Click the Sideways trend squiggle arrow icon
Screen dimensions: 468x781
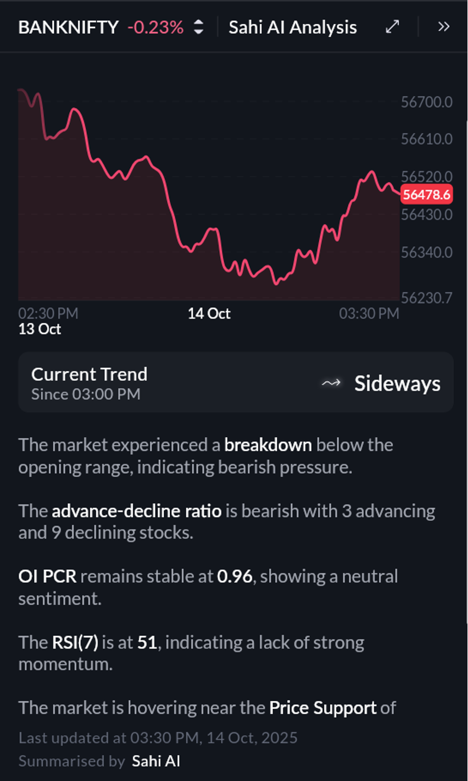331,383
